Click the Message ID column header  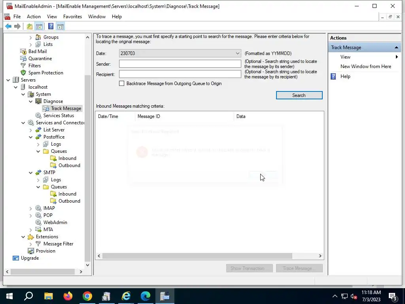[x=184, y=116]
